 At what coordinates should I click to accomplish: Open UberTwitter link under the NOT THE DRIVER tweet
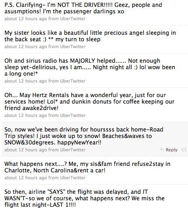(73, 19)
